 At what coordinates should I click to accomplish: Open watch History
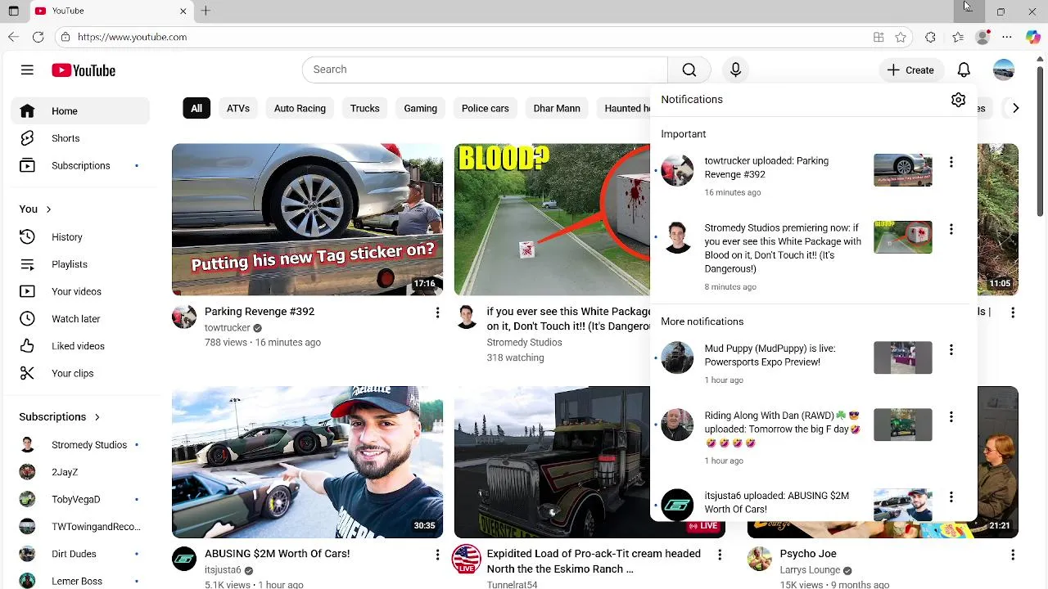(80, 236)
